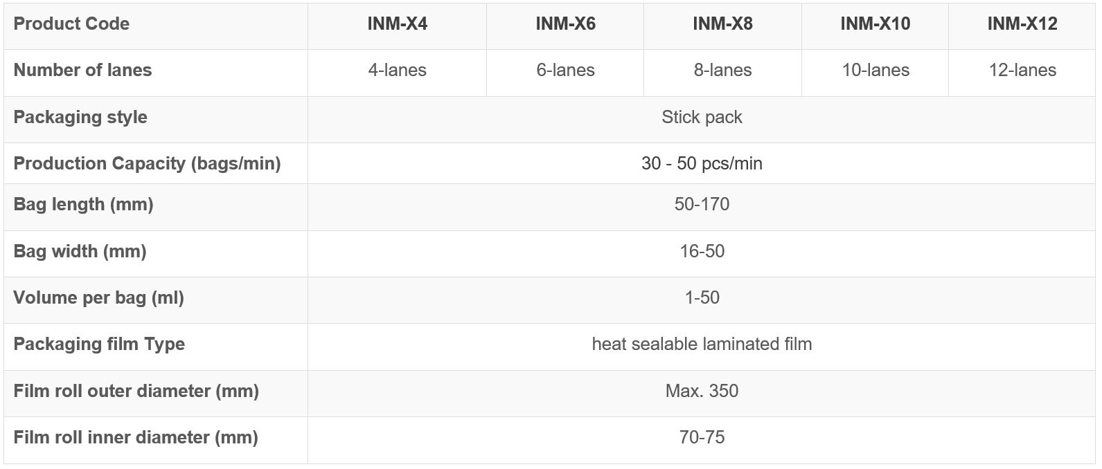This screenshot has height=469, width=1102.
Task: Click the INM-X4 column header
Action: click(x=397, y=24)
